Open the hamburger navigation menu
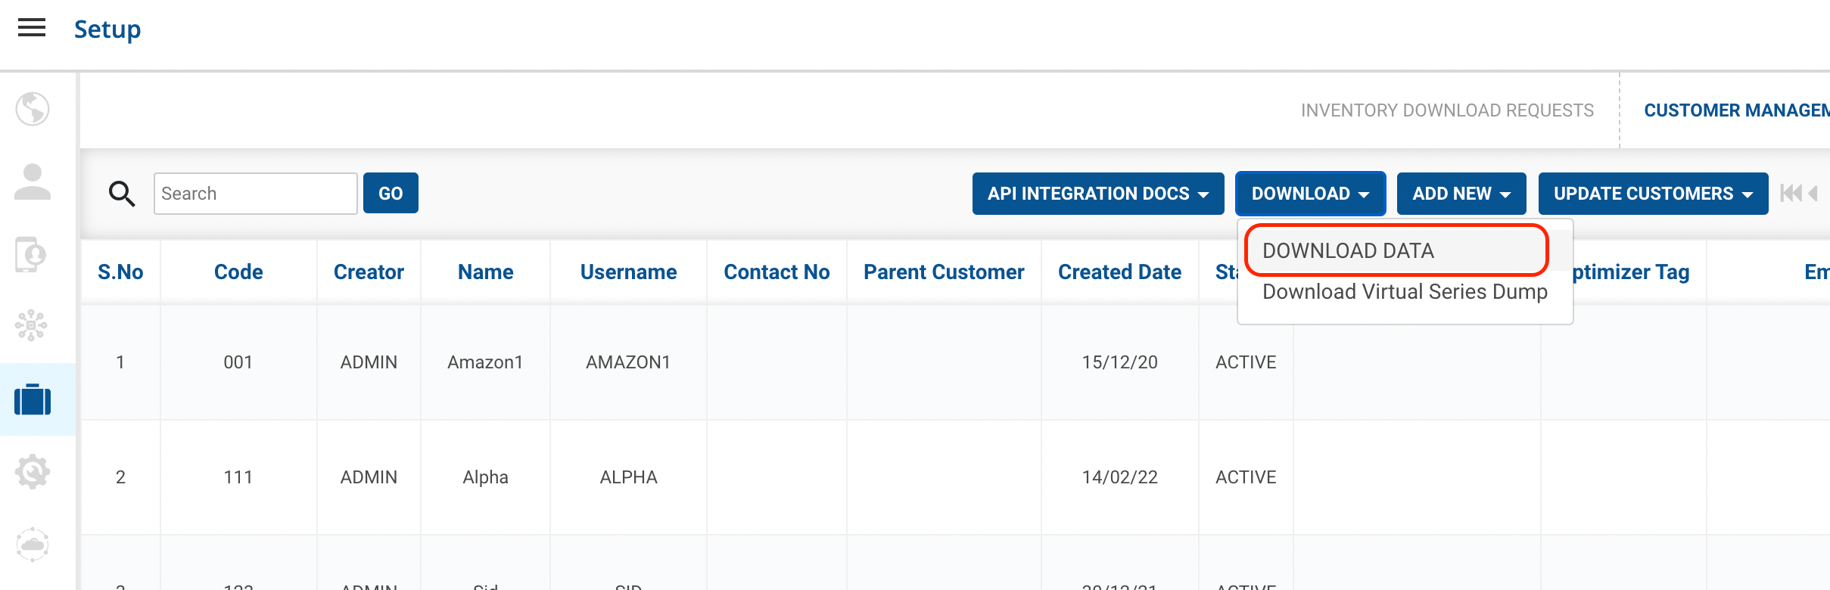The height and width of the screenshot is (590, 1830). tap(32, 29)
